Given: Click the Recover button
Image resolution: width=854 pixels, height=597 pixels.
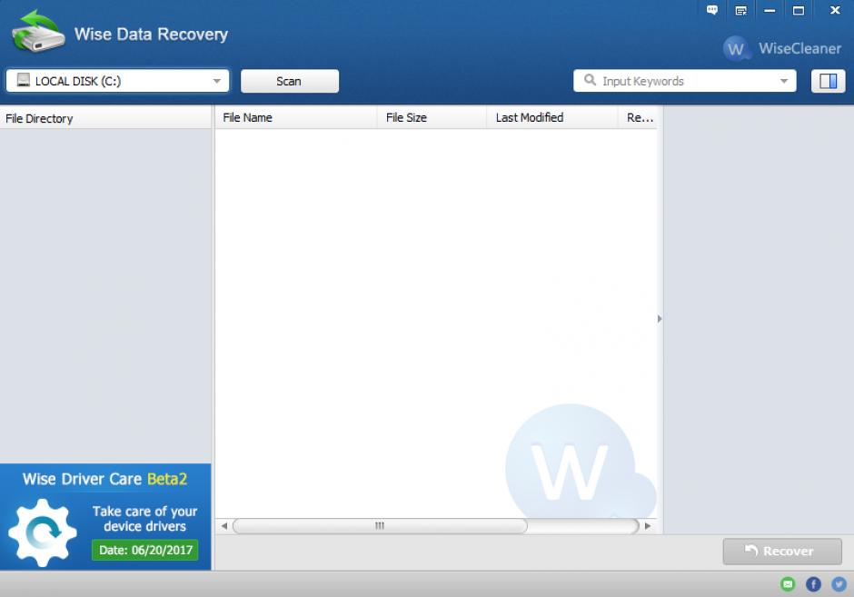Looking at the screenshot, I should 782,552.
